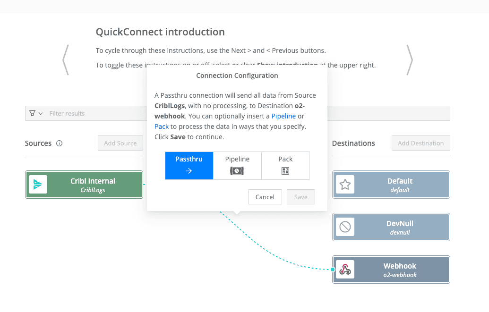
Task: Click the Default destination star icon
Action: point(345,185)
